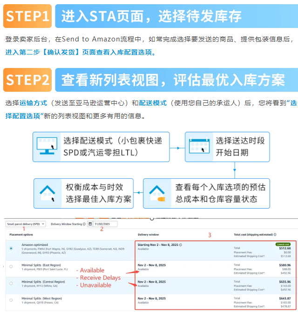
Task: Click the orange STEP1 label
Action: tap(27, 16)
